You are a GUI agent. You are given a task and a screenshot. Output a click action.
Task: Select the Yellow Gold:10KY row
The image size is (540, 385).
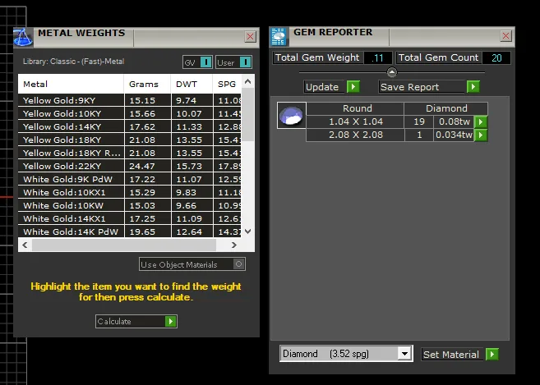130,113
